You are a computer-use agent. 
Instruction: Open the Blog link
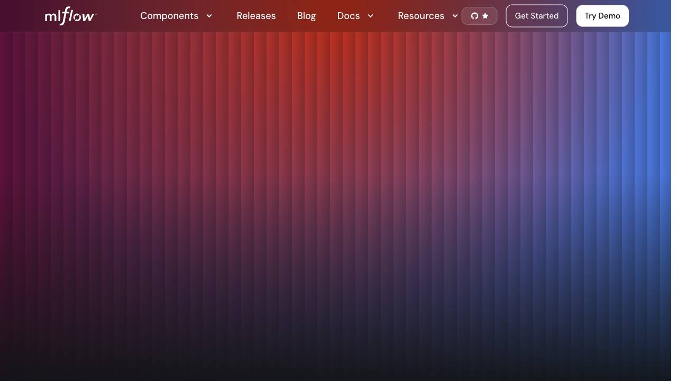(x=306, y=16)
